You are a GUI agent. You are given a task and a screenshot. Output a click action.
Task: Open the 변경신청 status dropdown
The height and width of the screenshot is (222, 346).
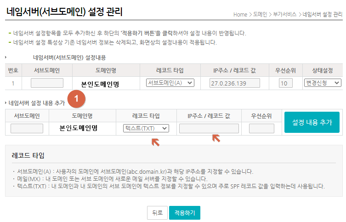pos(323,83)
